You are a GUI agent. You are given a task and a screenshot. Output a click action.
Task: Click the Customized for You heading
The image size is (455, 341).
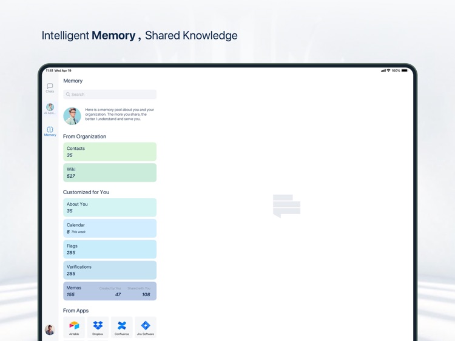(86, 192)
